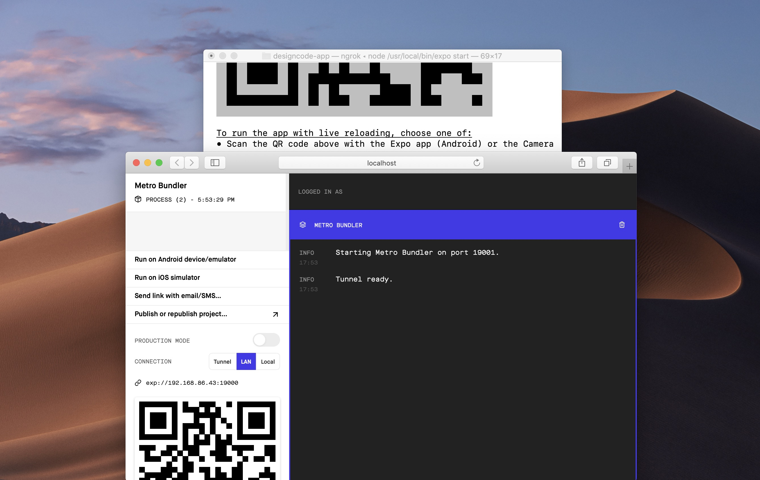This screenshot has width=760, height=480.
Task: Click the trash icon in Metro Bundler header
Action: [621, 225]
